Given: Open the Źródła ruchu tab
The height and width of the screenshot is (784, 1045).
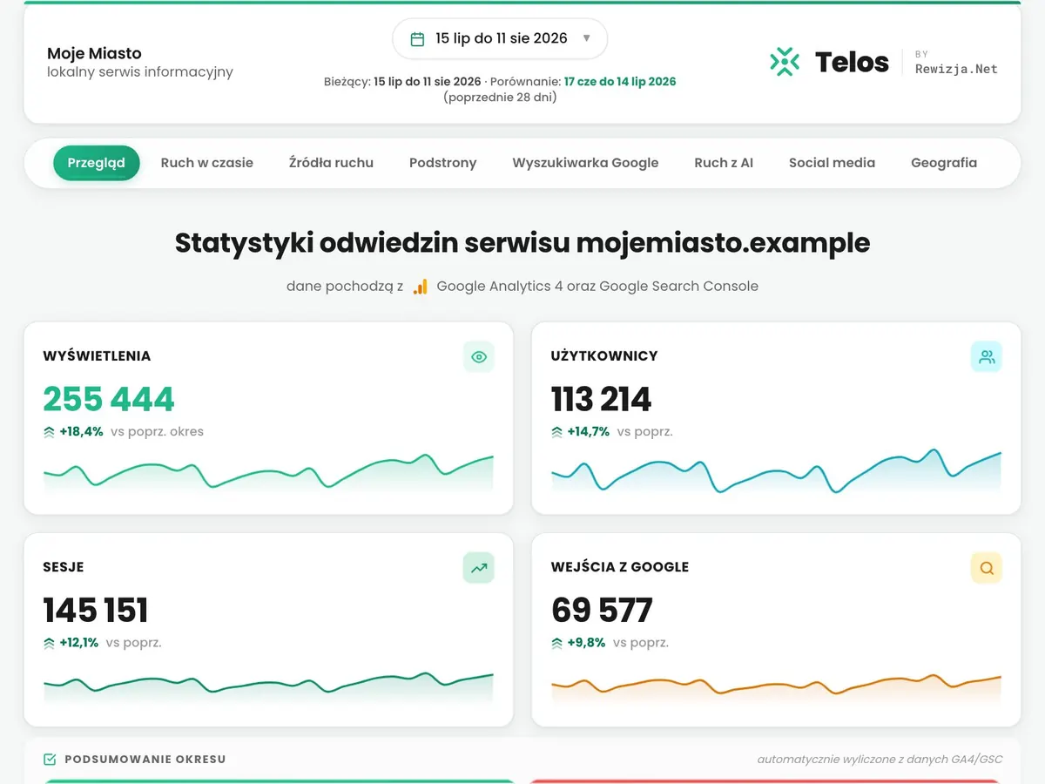Looking at the screenshot, I should tap(331, 163).
